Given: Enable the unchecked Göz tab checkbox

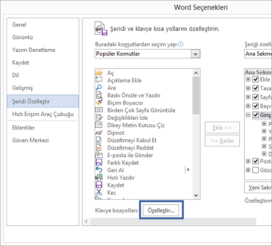Looking at the screenshot, I should coord(255,170).
